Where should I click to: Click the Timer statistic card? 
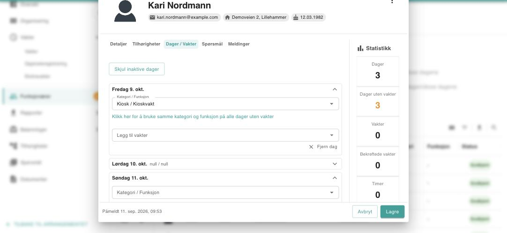378,190
